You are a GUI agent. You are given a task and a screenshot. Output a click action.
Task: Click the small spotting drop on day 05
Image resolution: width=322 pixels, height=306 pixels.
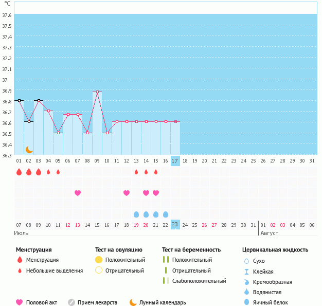(58, 172)
